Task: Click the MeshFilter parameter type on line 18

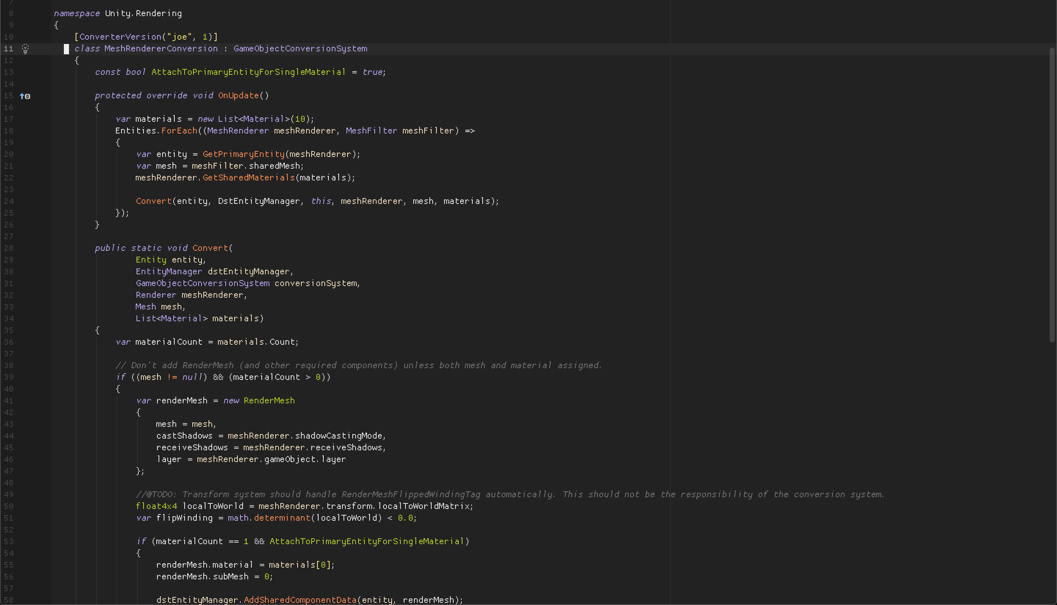Action: click(371, 131)
